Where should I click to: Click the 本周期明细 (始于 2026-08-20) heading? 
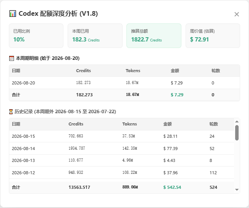click(x=48, y=58)
